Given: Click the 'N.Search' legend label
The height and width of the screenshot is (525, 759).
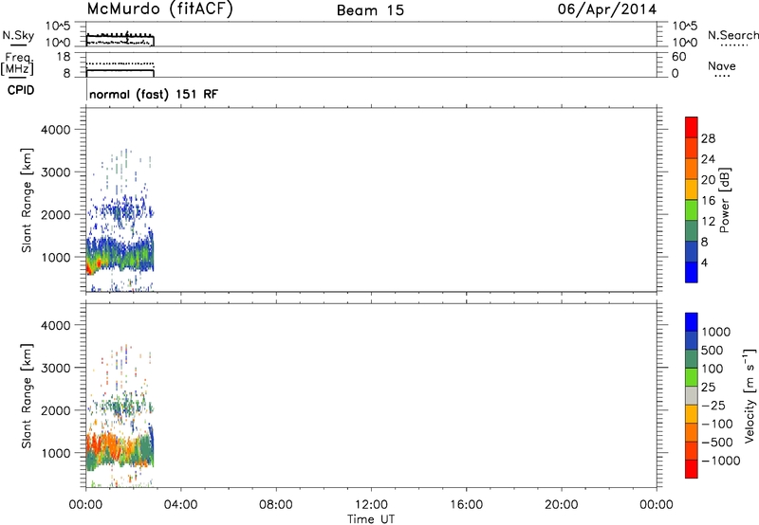Looking at the screenshot, I should (732, 35).
